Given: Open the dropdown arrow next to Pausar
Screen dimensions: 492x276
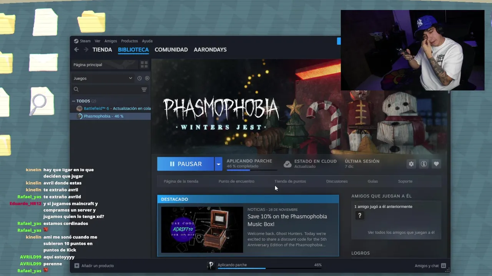Looking at the screenshot, I should tap(218, 164).
